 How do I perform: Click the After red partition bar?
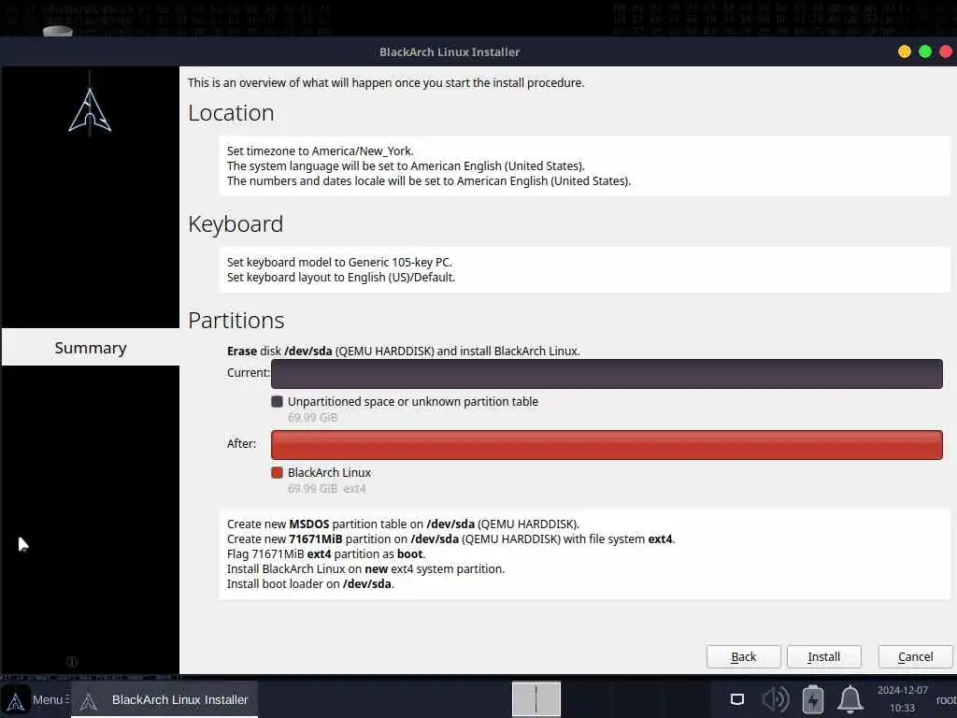(x=607, y=445)
